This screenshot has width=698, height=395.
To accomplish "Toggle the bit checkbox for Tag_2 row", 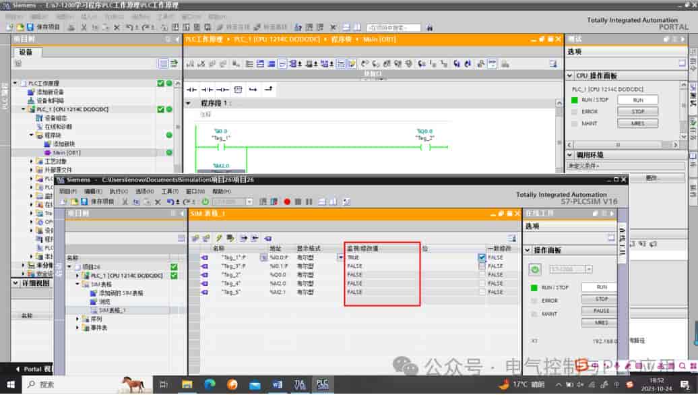I will coord(482,275).
